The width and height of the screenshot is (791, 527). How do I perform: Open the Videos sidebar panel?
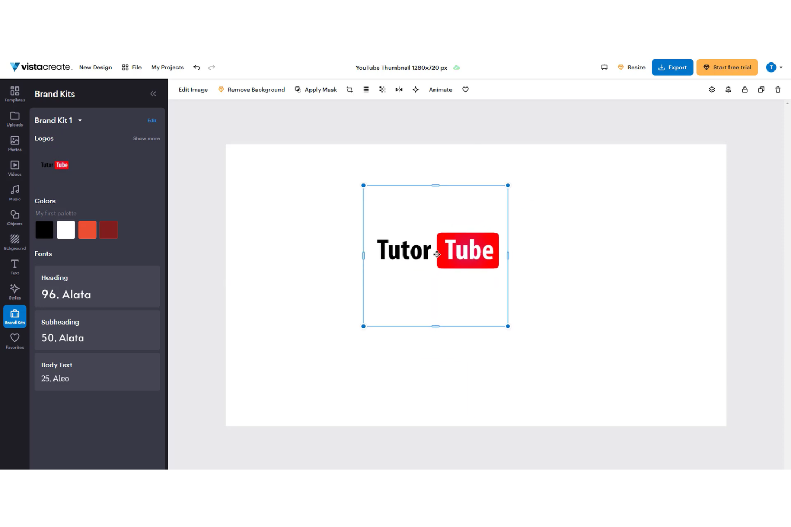[x=14, y=168]
